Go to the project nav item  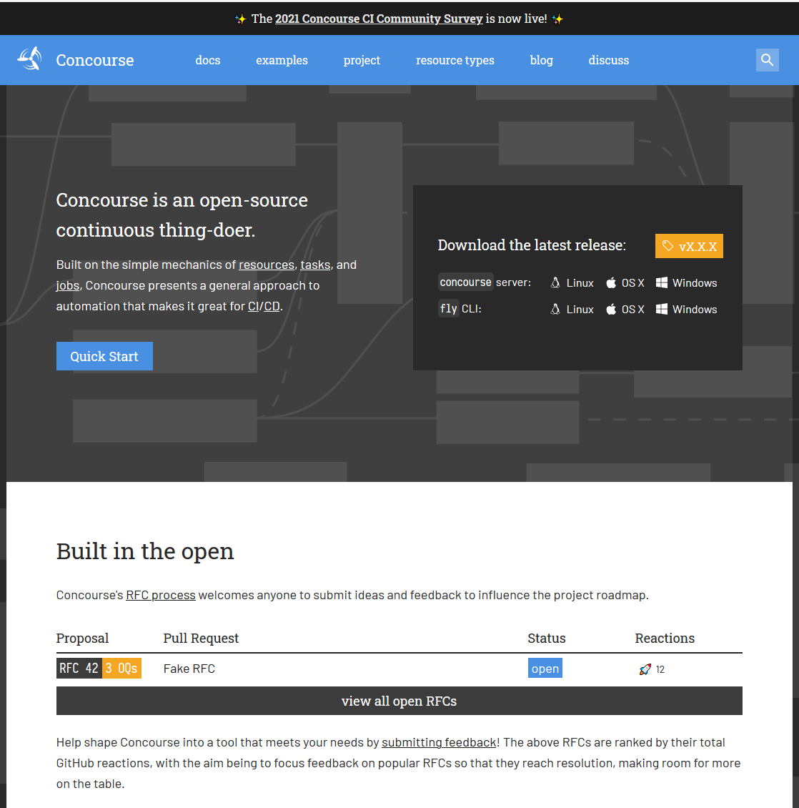362,60
